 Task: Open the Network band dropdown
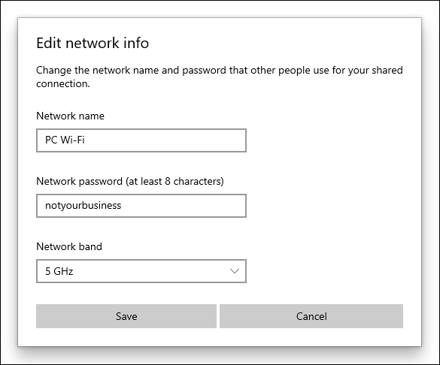(x=141, y=271)
